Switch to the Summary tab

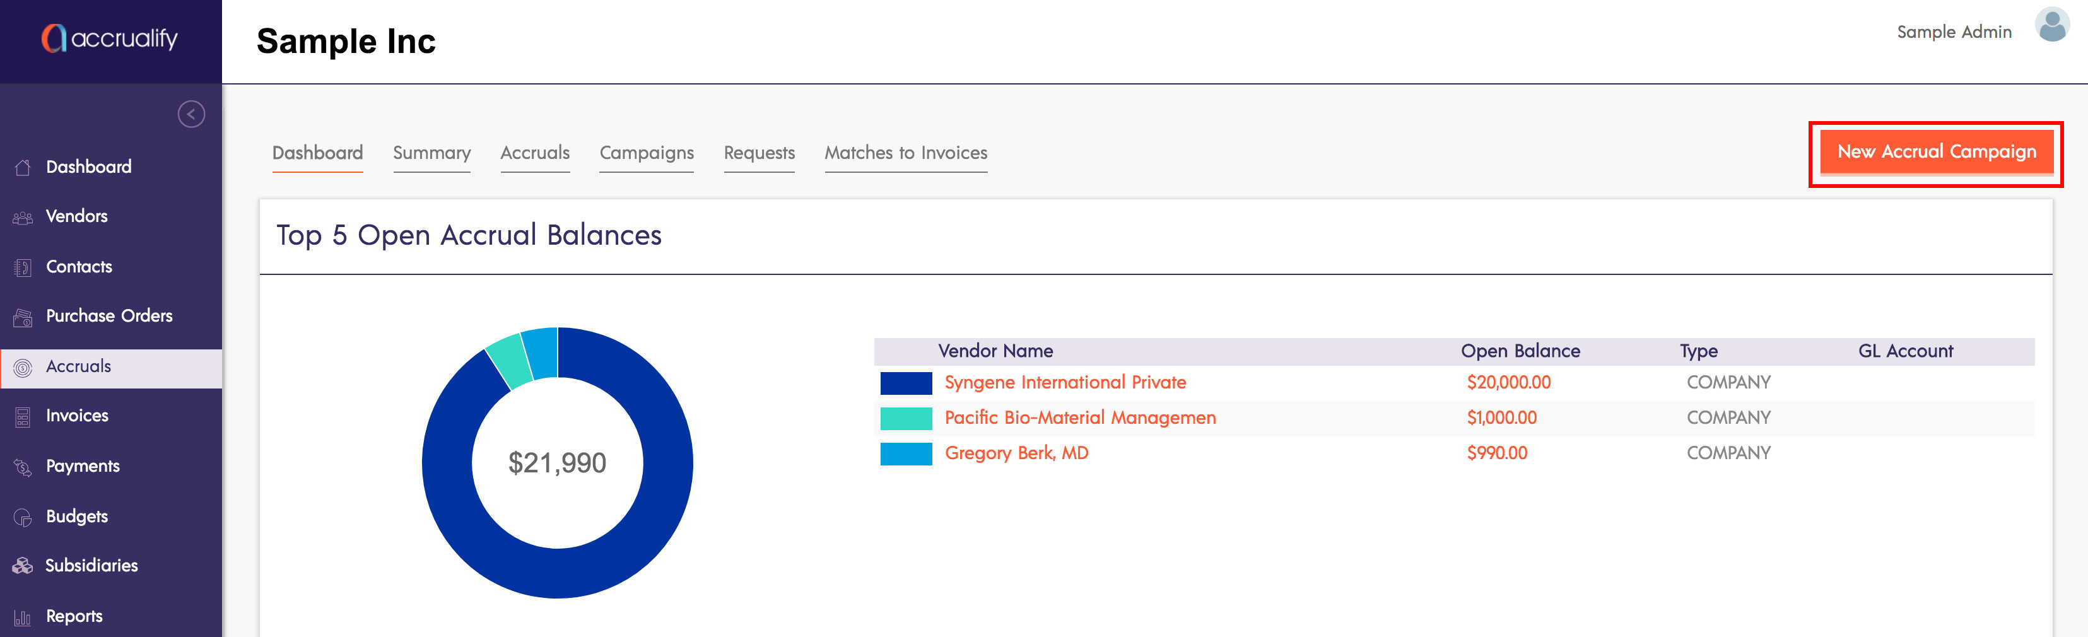coord(431,153)
